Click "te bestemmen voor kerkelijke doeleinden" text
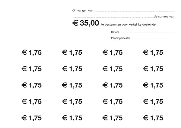 tap(129, 24)
